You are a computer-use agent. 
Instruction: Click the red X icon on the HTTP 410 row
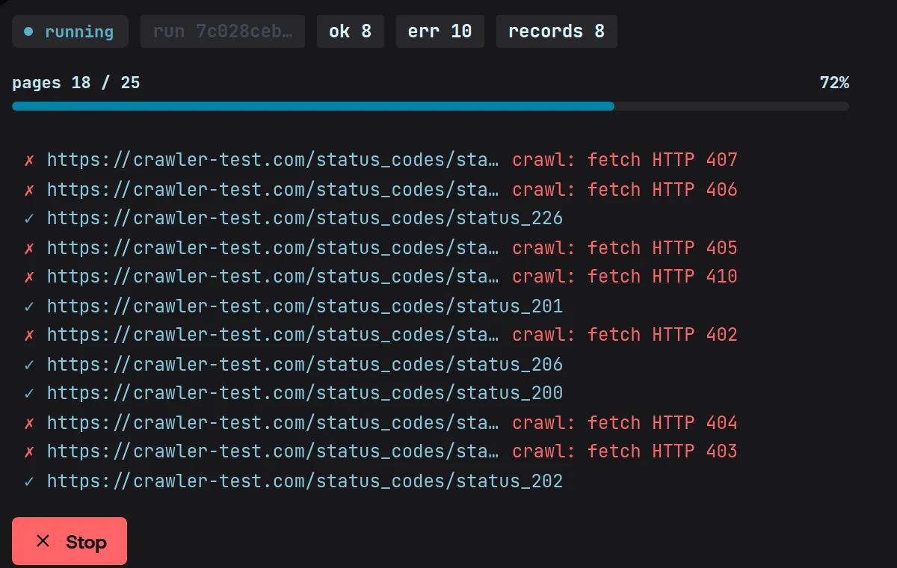[29, 277]
